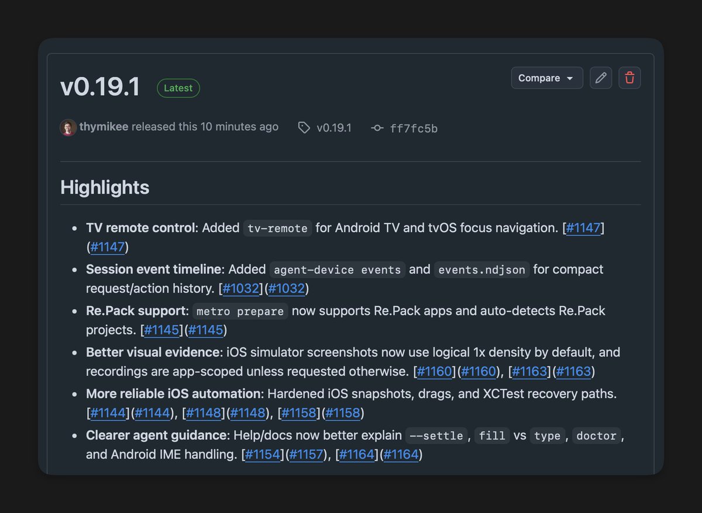702x513 pixels.
Task: Click Better visual evidence bold text
Action: (152, 352)
